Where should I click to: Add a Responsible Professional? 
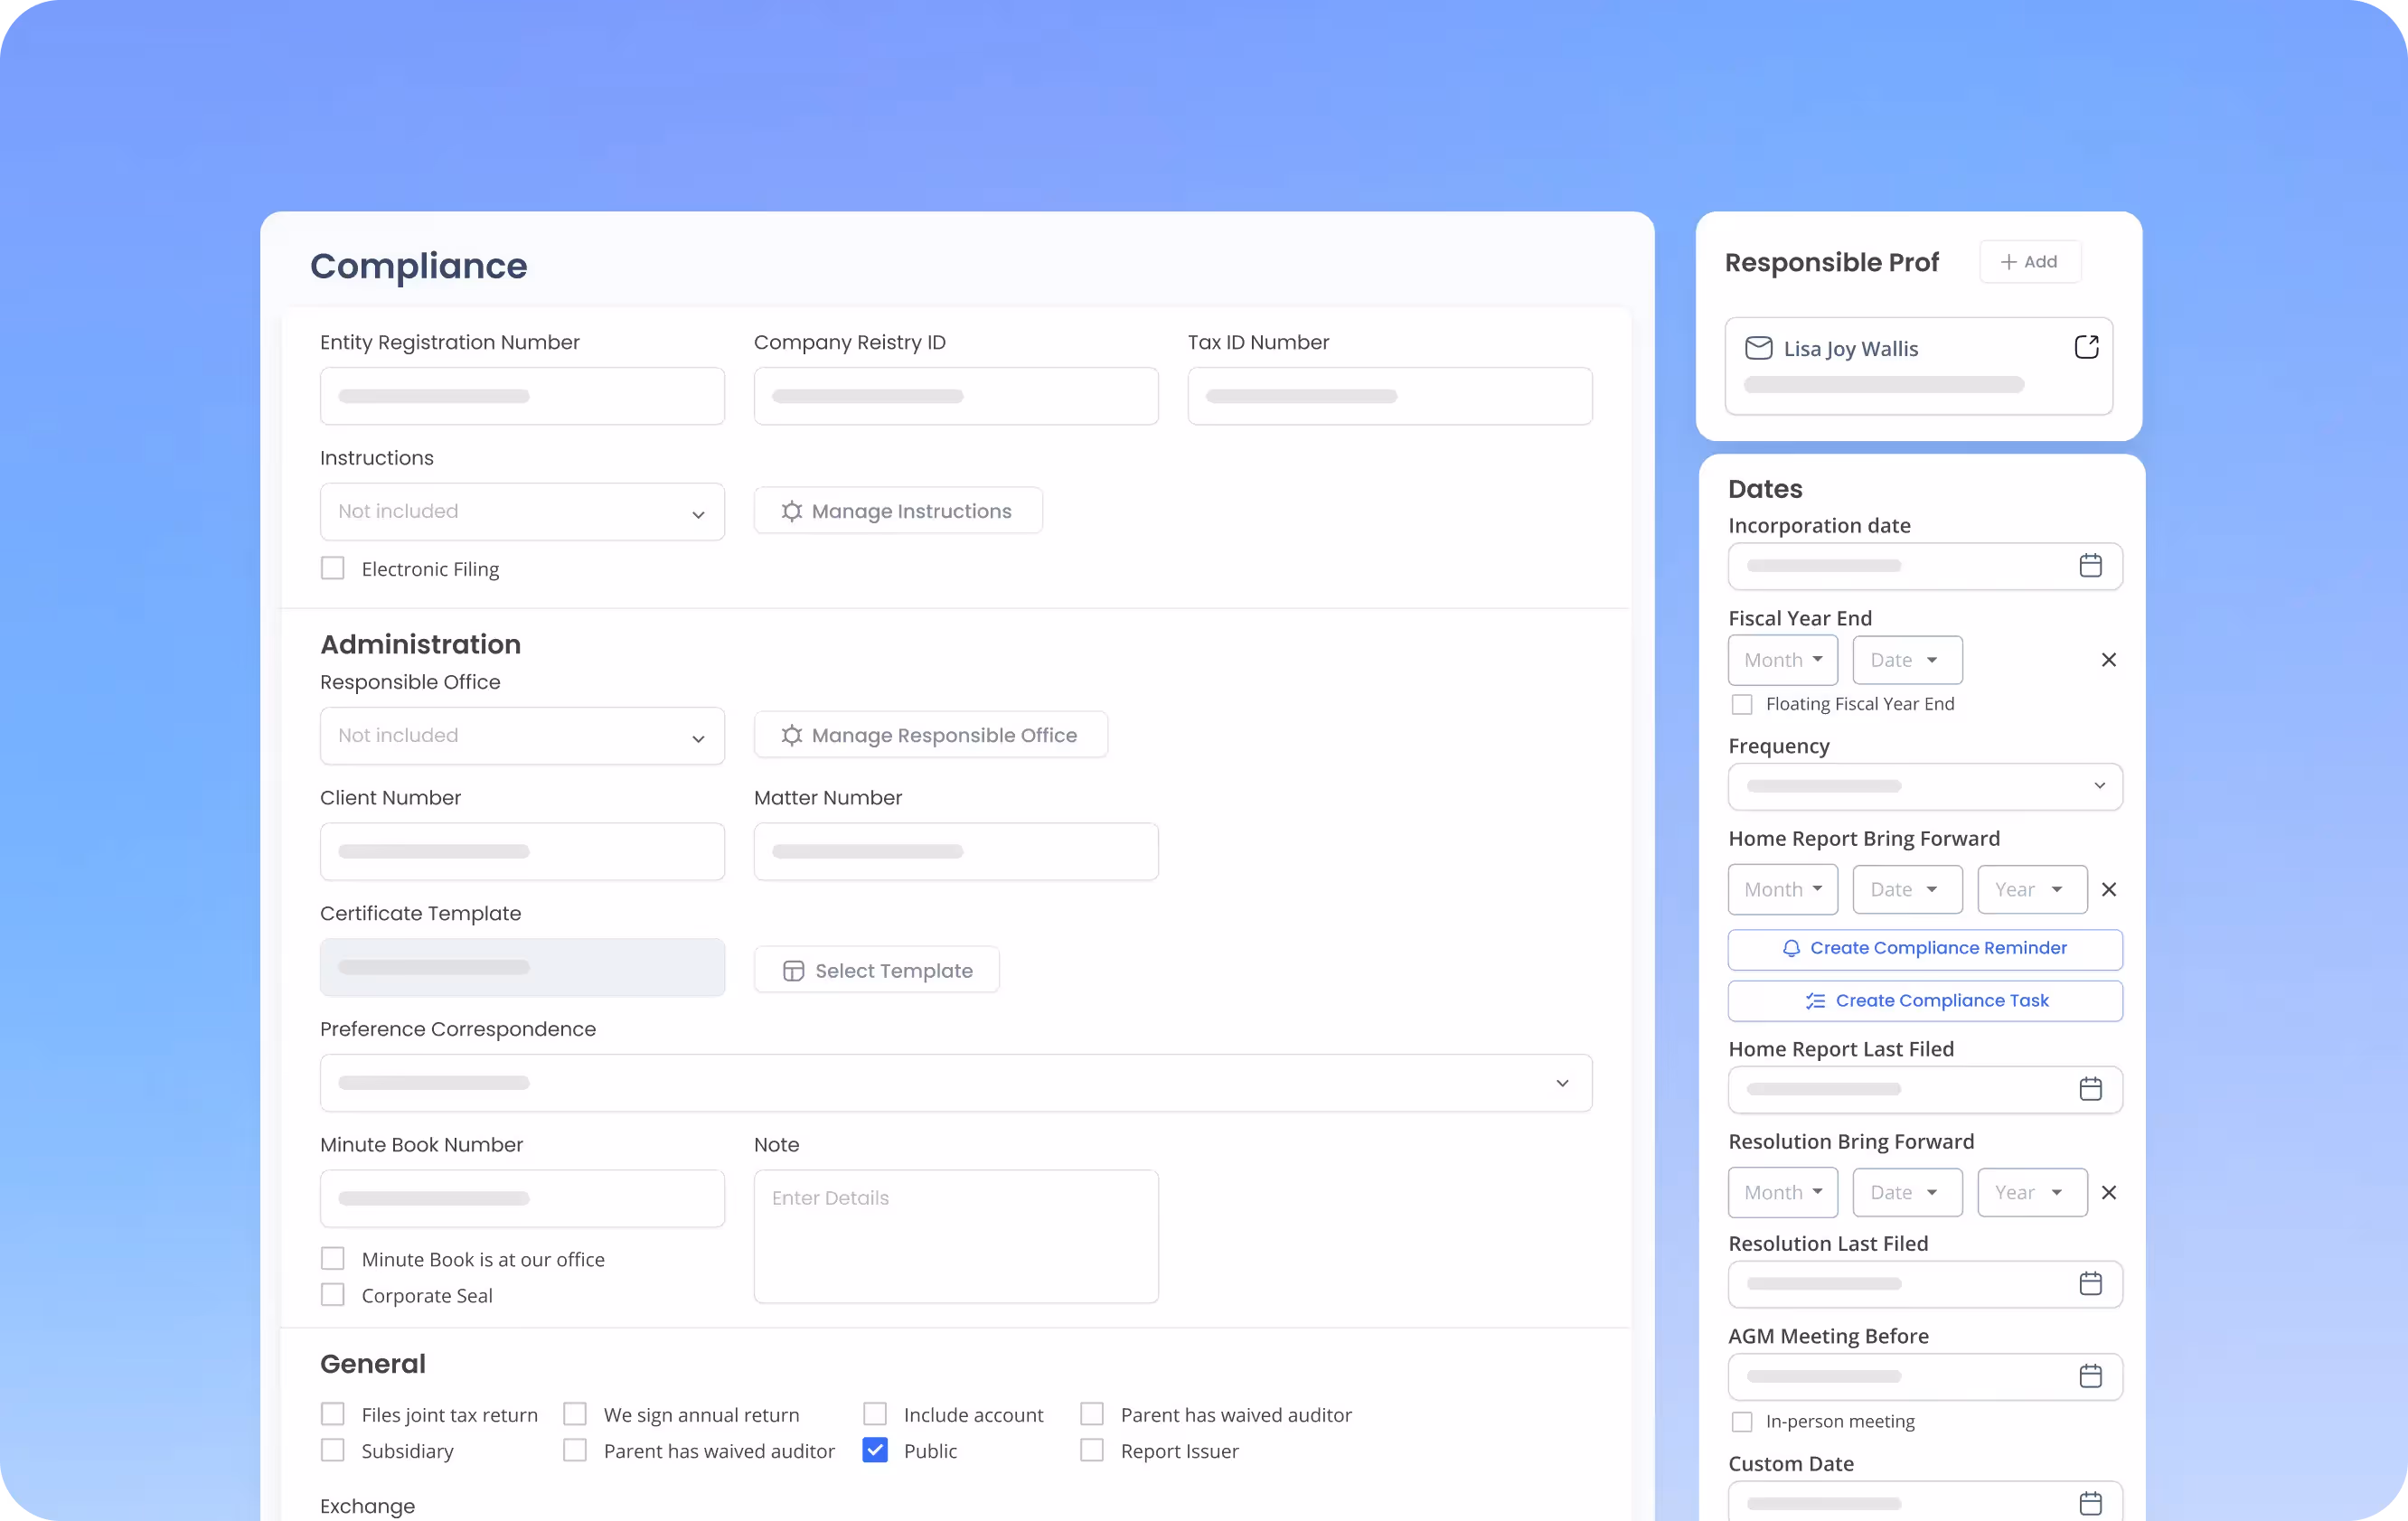click(2029, 262)
